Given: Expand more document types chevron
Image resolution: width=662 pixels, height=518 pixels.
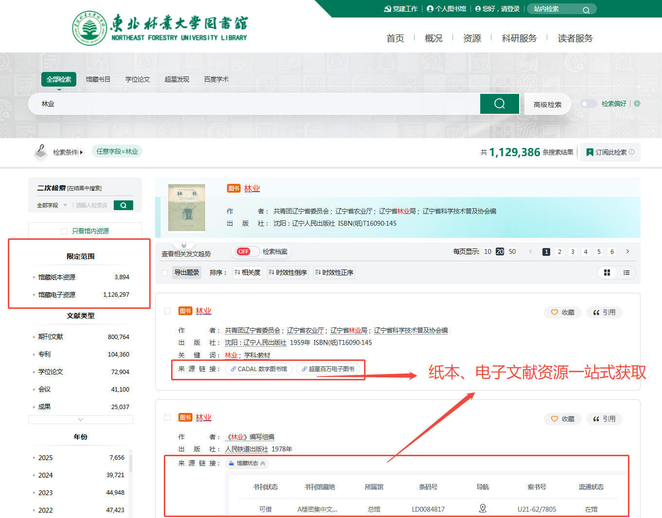Looking at the screenshot, I should tap(81, 419).
